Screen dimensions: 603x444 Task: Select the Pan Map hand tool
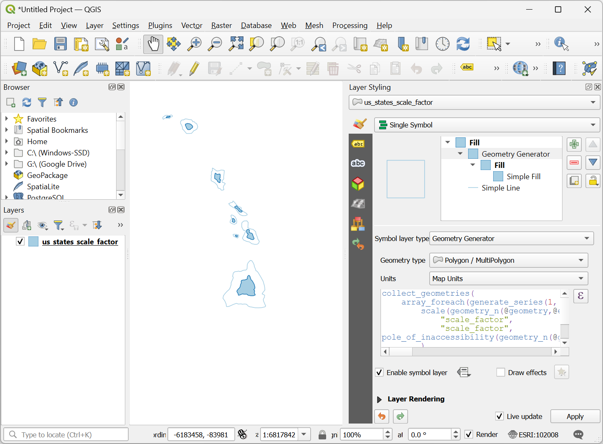pyautogui.click(x=153, y=44)
